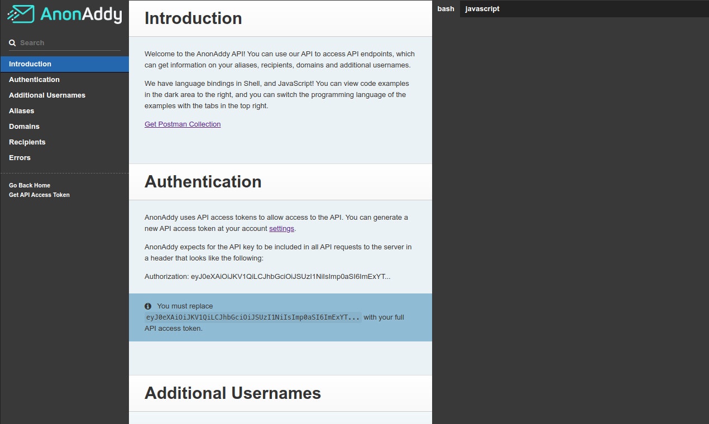Select Introduction in the sidebar
The width and height of the screenshot is (709, 424).
pyautogui.click(x=65, y=64)
